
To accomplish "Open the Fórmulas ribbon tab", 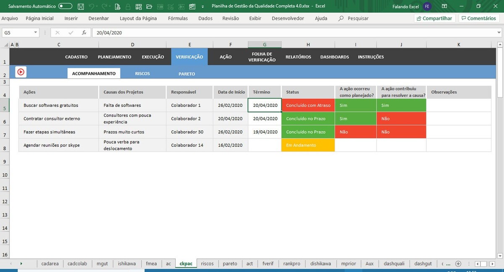I will point(178,18).
